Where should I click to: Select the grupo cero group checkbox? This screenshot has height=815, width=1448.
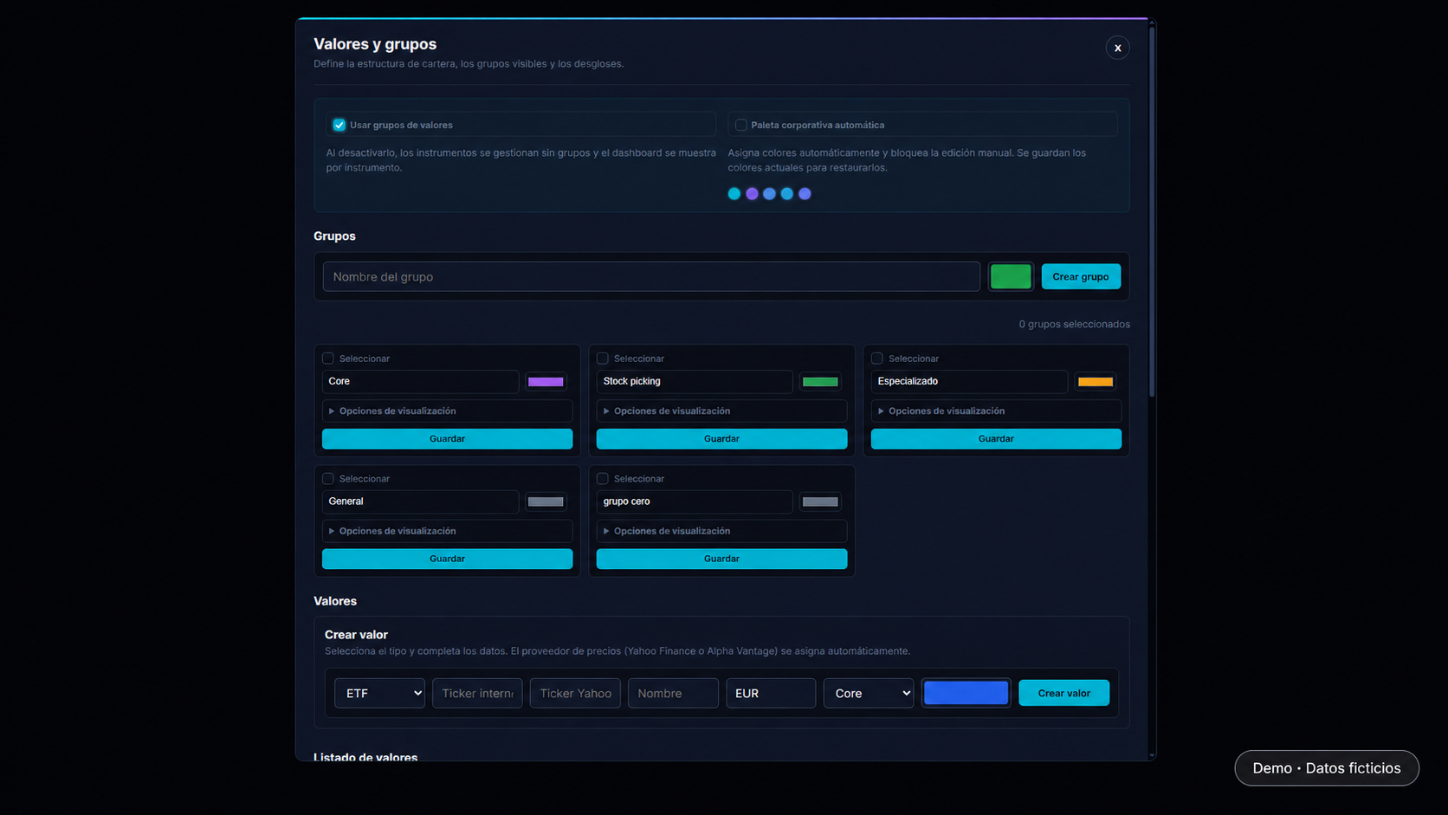tap(603, 478)
